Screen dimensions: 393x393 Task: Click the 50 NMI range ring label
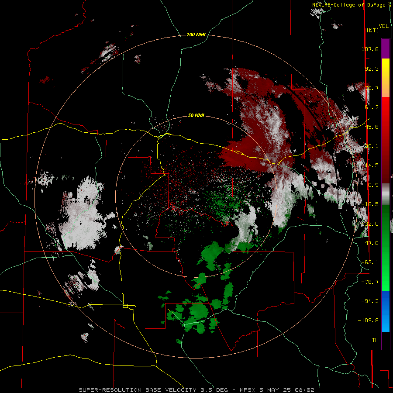[x=196, y=116]
